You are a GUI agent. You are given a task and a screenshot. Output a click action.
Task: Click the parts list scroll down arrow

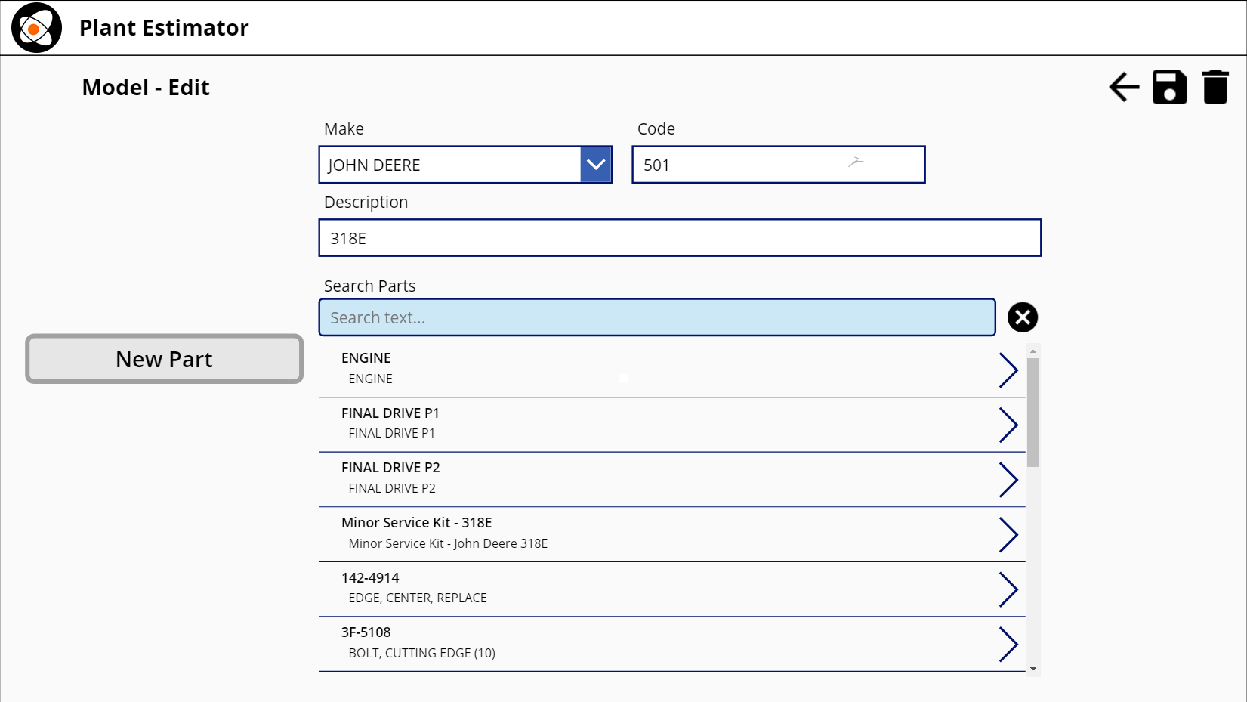[x=1033, y=670]
